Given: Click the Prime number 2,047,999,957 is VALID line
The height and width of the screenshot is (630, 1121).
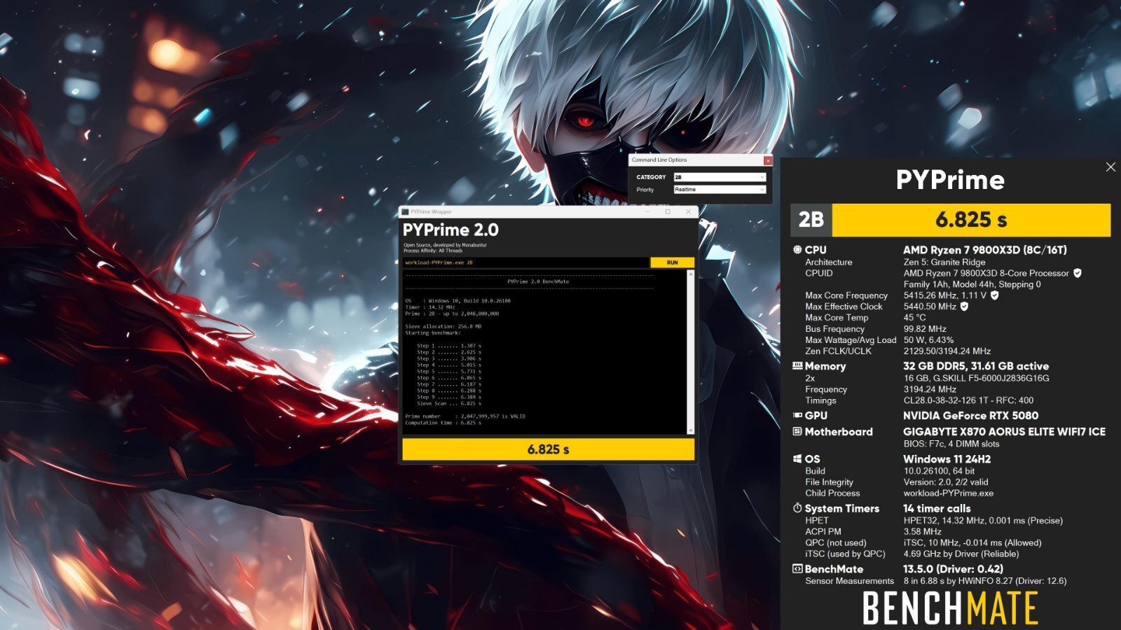Looking at the screenshot, I should (x=465, y=416).
